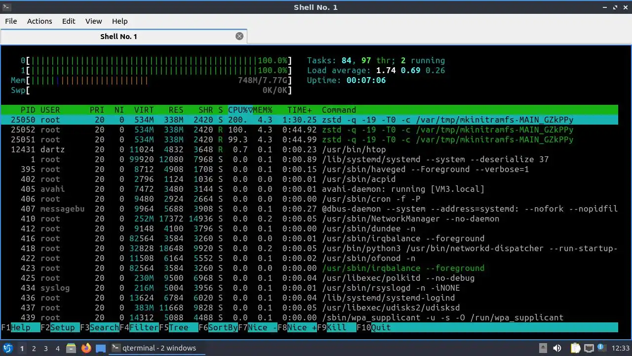Viewport: 632px width, 356px height.
Task: Select the /usr/sbin/rsyslogd process row
Action: tap(310, 288)
